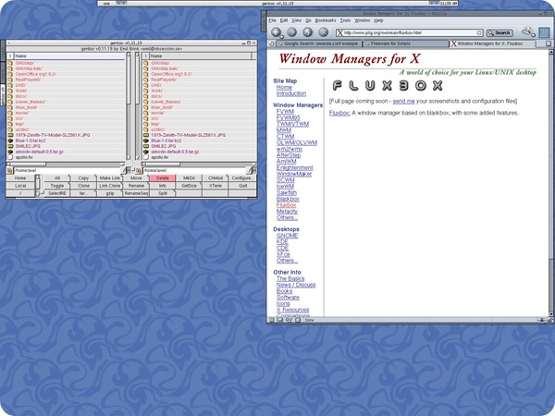The image size is (555, 416).
Task: Click archive icon of Blue-1.0.tar.bz2 in left pane
Action: point(10,141)
